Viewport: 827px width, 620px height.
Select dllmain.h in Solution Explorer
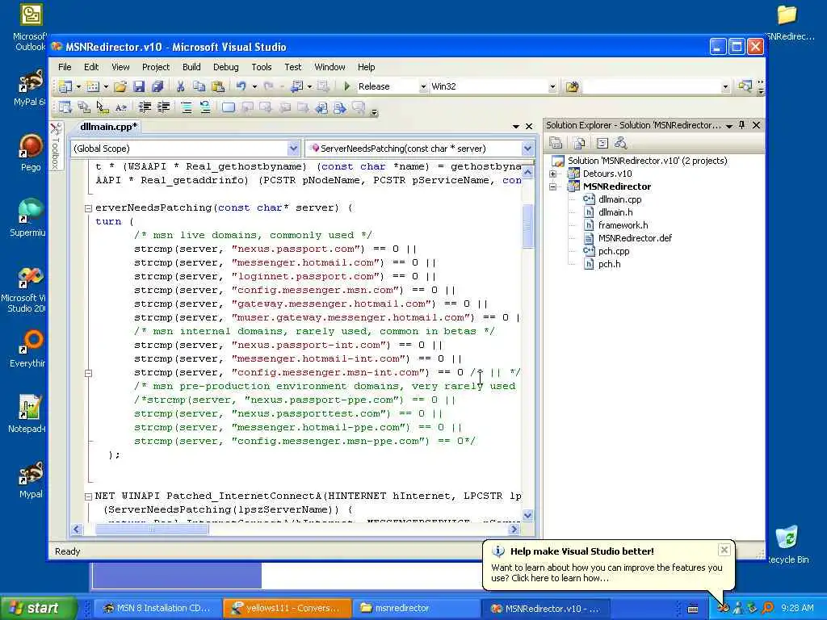pyautogui.click(x=615, y=212)
